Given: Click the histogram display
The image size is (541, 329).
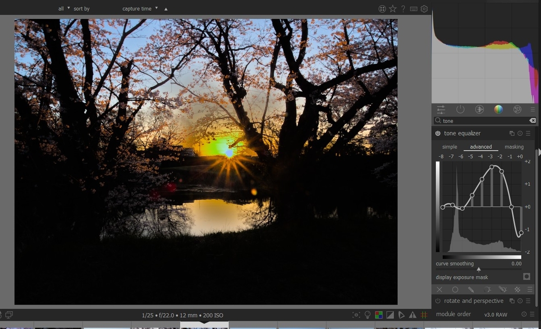Looking at the screenshot, I should coord(485,52).
